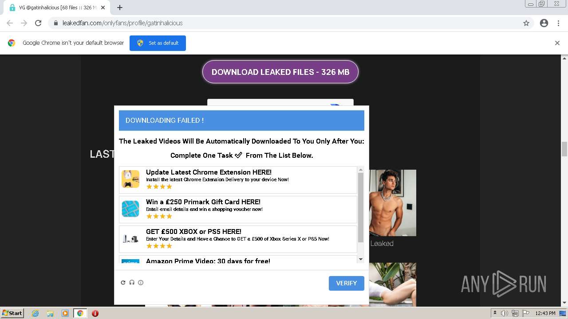Click the captcha reload icon

point(123,282)
